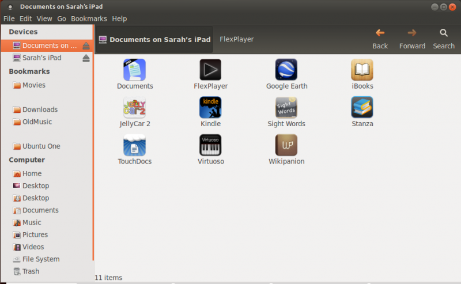Open the Trash in the sidebar

coord(31,271)
